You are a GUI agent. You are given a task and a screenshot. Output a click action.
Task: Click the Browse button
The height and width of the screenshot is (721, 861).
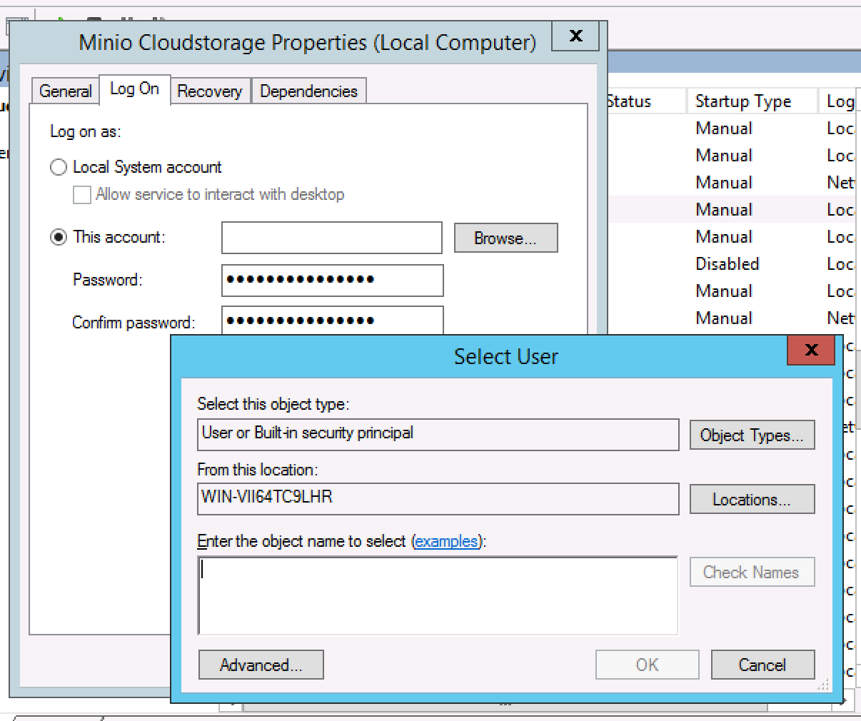coord(505,238)
